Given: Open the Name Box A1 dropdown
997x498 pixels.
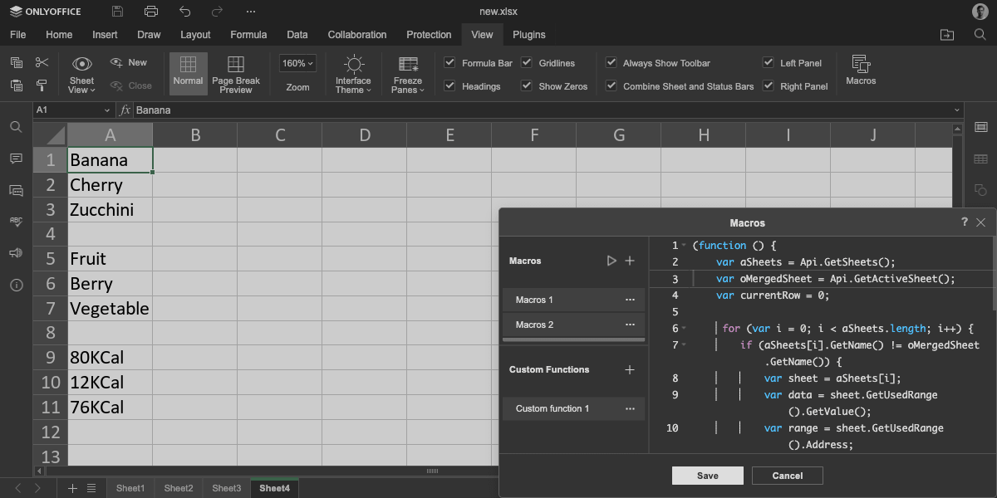Looking at the screenshot, I should pyautogui.click(x=107, y=110).
